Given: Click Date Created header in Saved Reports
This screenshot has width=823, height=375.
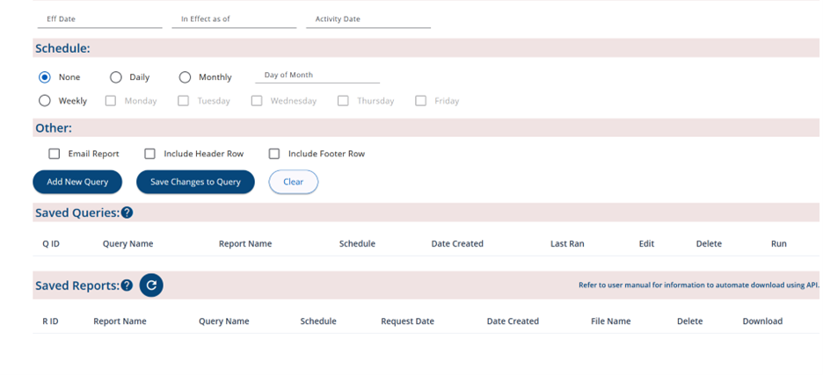Looking at the screenshot, I should coord(513,321).
